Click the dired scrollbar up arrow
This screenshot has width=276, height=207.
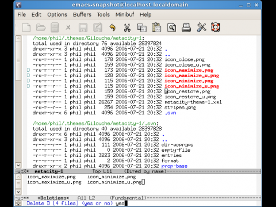[x=18, y=38]
